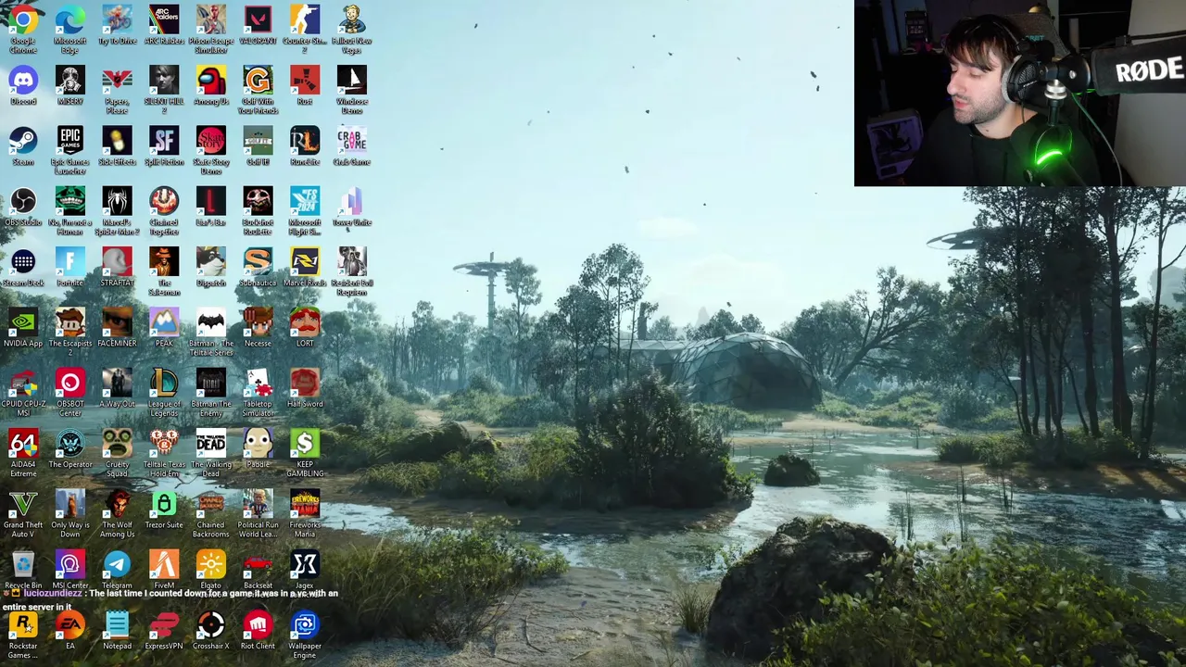The image size is (1186, 667).
Task: Click the Buckshot Roulette shortcut
Action: click(x=258, y=201)
